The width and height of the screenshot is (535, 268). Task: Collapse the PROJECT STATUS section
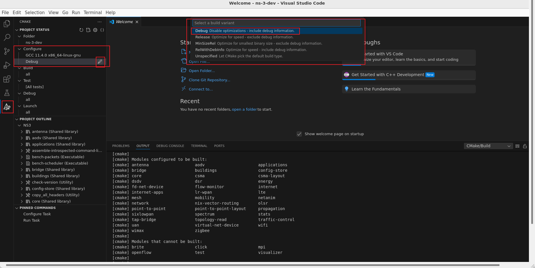pos(17,30)
